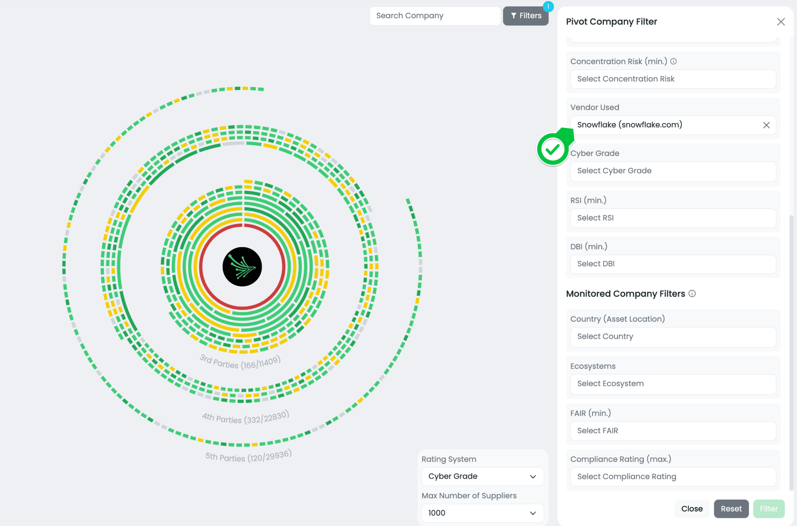The height and width of the screenshot is (526, 797).
Task: Click the Close button in the filter panel
Action: pyautogui.click(x=692, y=508)
